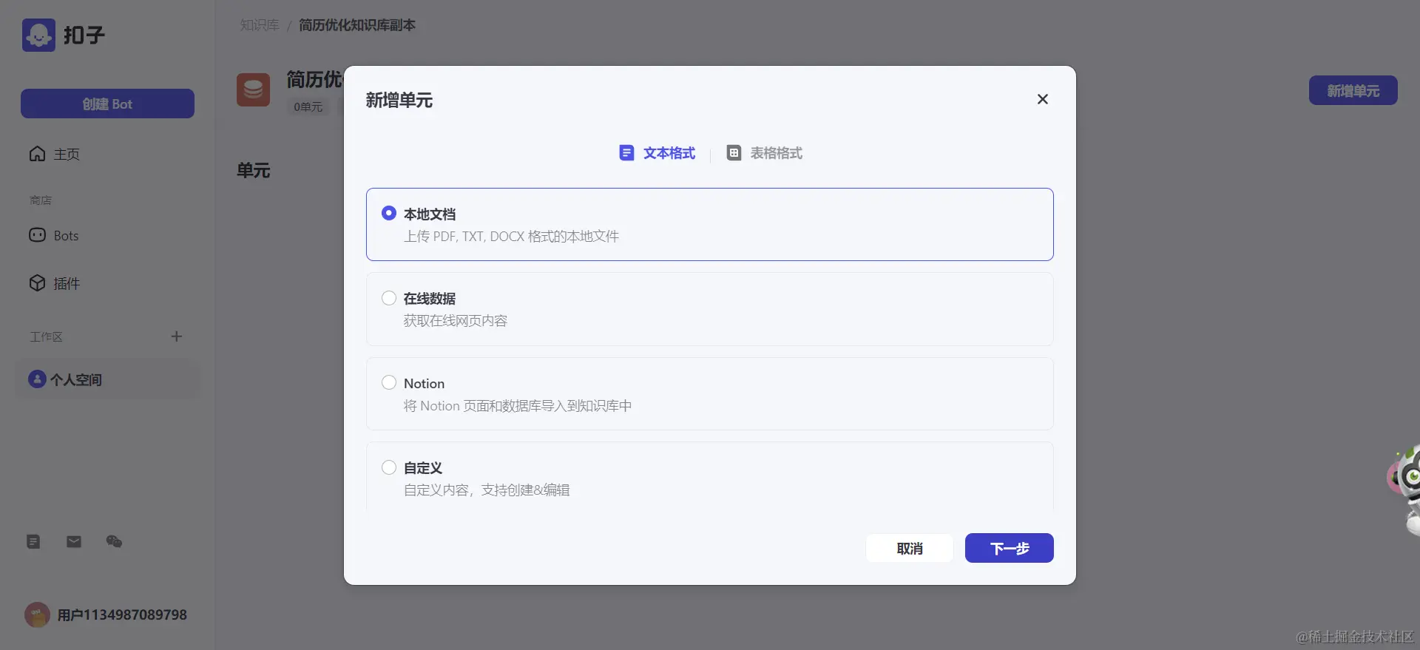1420x650 pixels.
Task: Switch to the 表格格式 tab
Action: pyautogui.click(x=764, y=153)
